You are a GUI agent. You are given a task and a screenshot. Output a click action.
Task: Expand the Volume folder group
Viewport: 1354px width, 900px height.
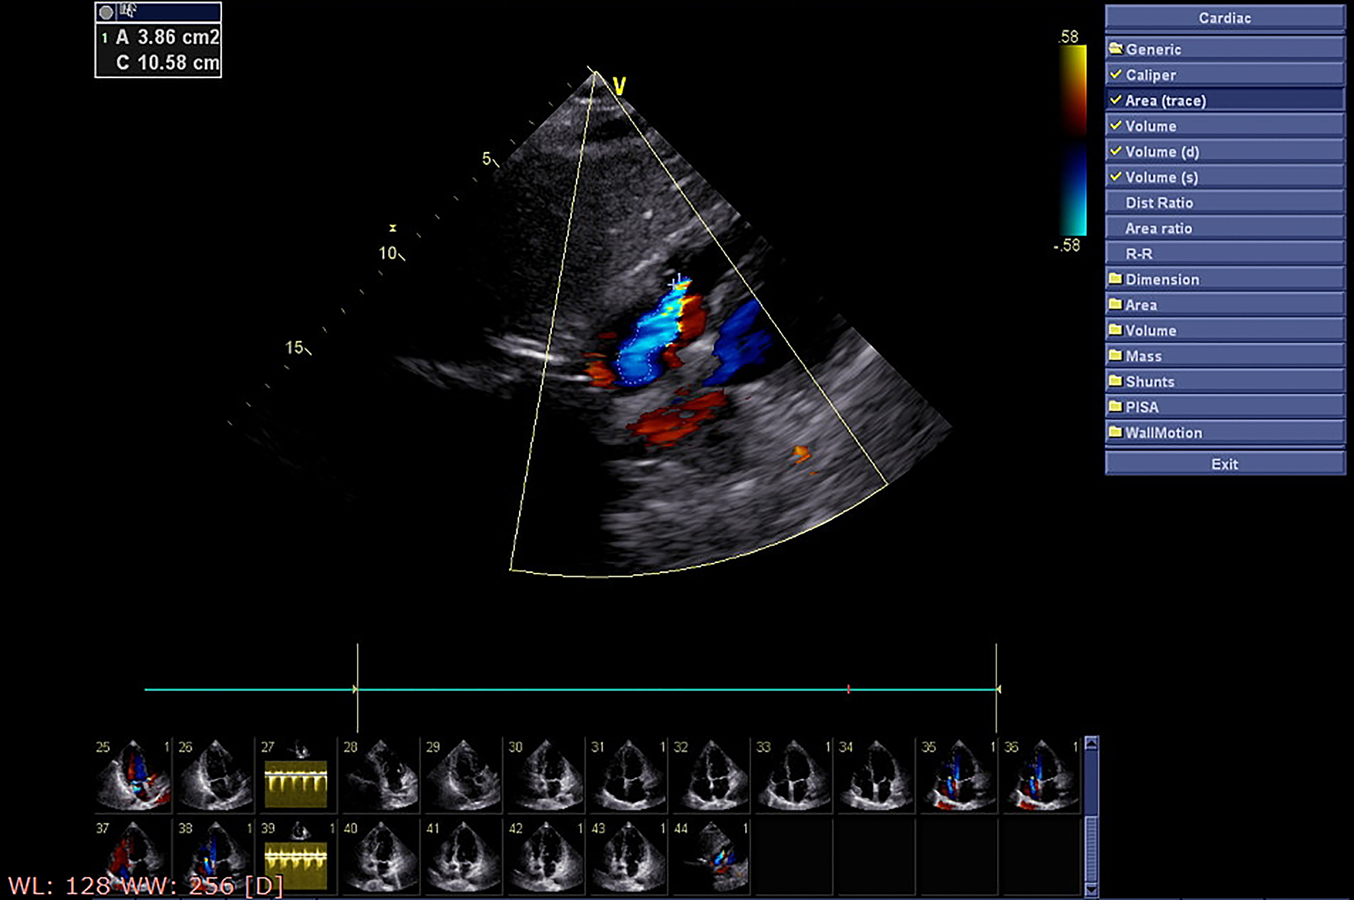click(x=1150, y=330)
